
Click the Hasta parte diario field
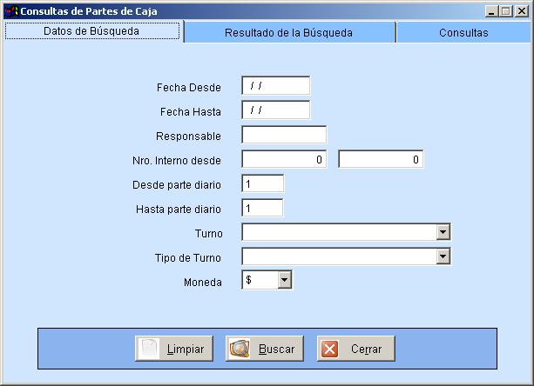(x=263, y=208)
